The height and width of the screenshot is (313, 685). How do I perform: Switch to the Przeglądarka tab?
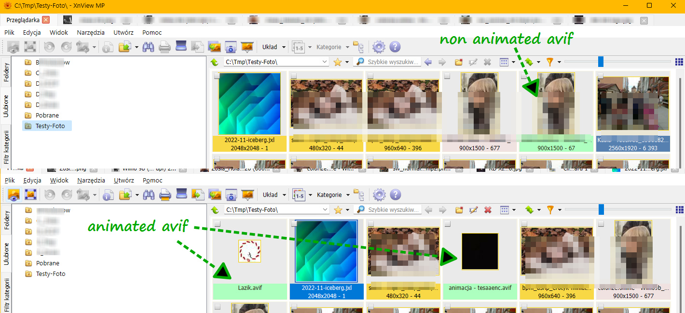coord(23,20)
